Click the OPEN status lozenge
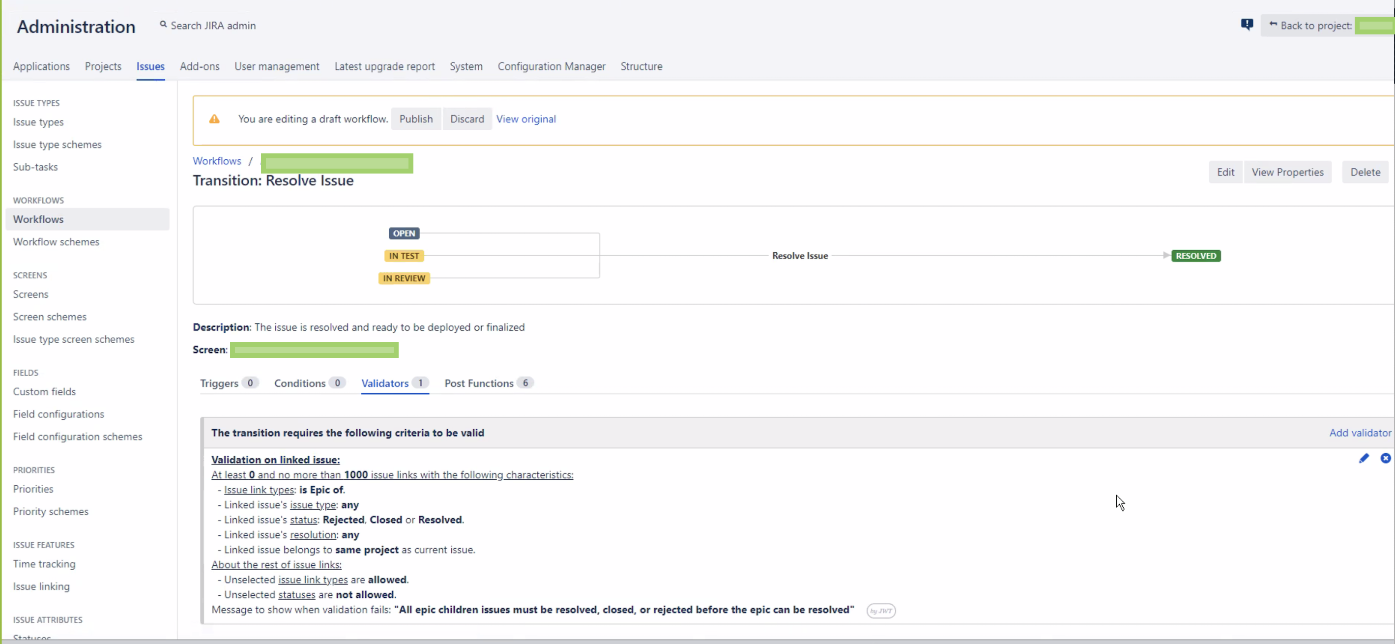1395x644 pixels. [404, 234]
